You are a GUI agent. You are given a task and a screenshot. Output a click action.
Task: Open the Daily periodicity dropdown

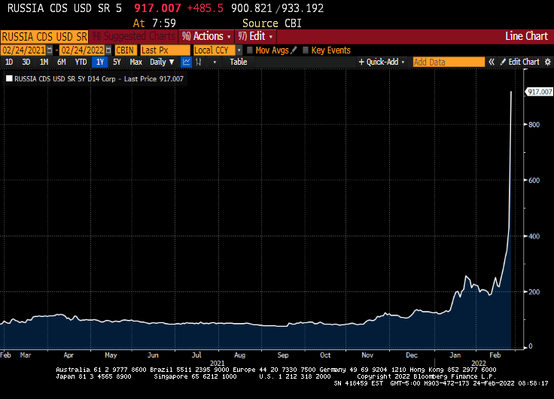[x=162, y=62]
